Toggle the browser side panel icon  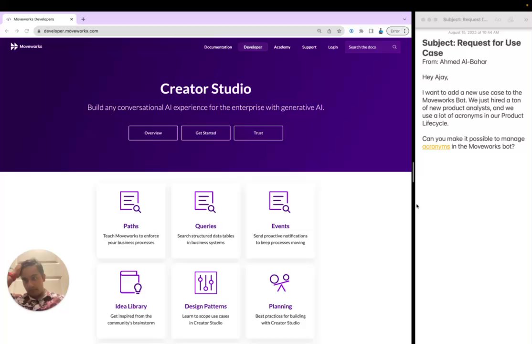[x=371, y=31]
